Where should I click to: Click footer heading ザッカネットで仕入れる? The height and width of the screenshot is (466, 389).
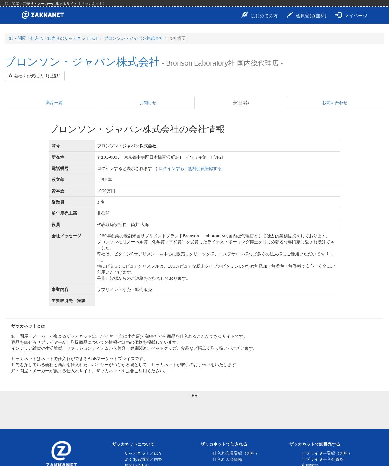coord(224,444)
